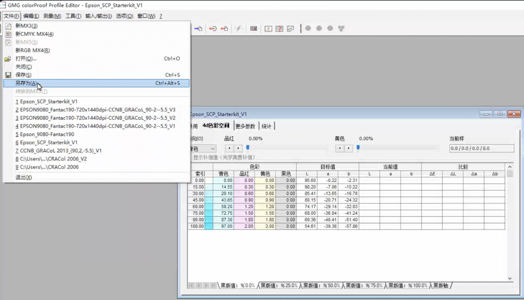524x300 pixels.
Task: Click the table with question mark icon
Action: [x=279, y=29]
